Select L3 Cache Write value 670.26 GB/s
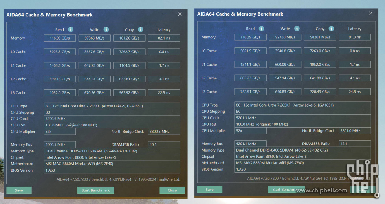This screenshot has height=204, width=385. click(x=95, y=93)
